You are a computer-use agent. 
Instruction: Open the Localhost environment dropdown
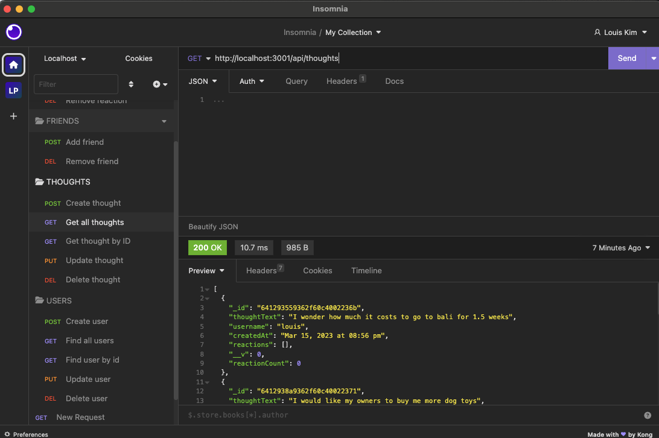coord(63,59)
